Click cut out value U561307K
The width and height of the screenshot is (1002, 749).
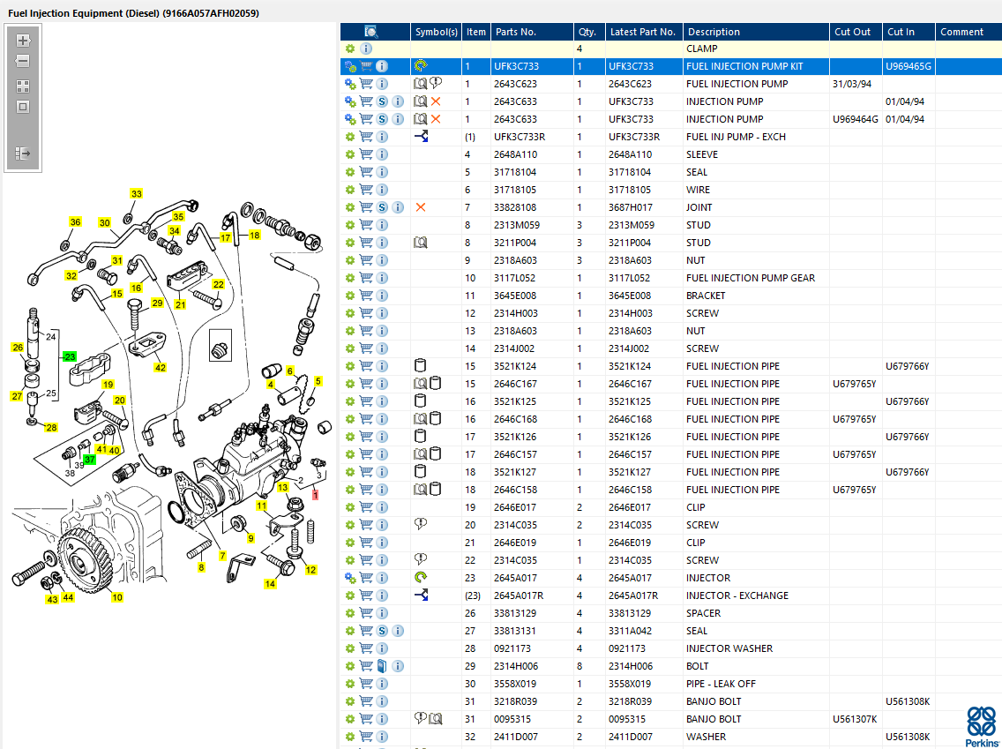pos(855,719)
